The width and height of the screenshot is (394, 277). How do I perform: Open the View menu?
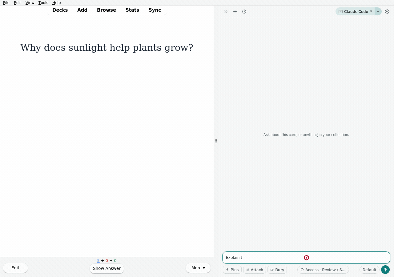coord(30,2)
